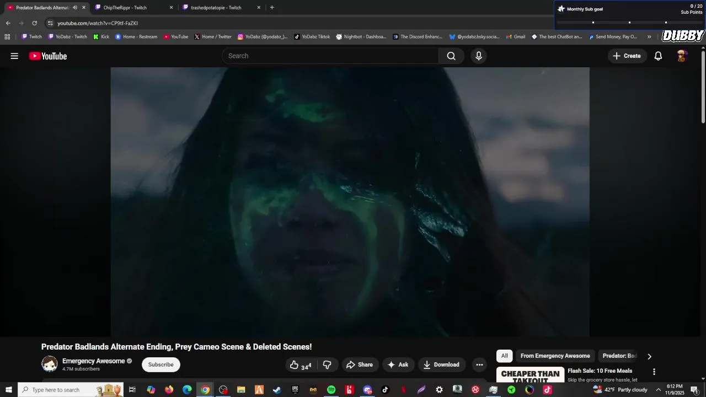Click the browser address bar URL
The width and height of the screenshot is (706, 397).
coord(98,23)
